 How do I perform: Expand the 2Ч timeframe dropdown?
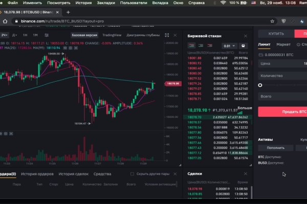coord(5,35)
